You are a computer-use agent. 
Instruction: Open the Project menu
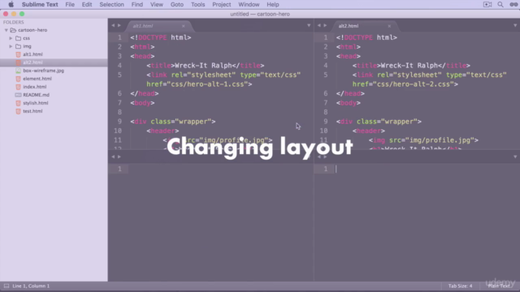(x=222, y=4)
